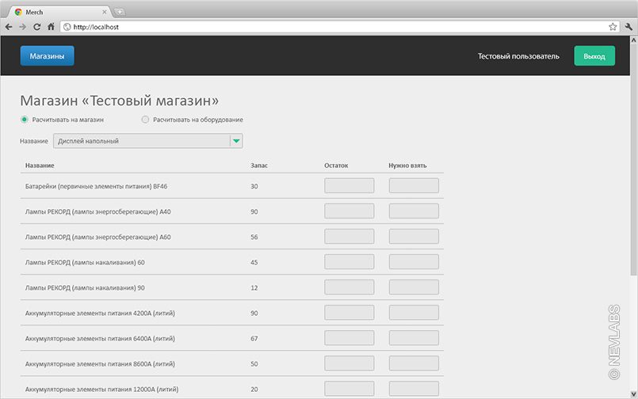Click the browser back arrow
Viewport: 638px width, 399px height.
click(x=9, y=26)
